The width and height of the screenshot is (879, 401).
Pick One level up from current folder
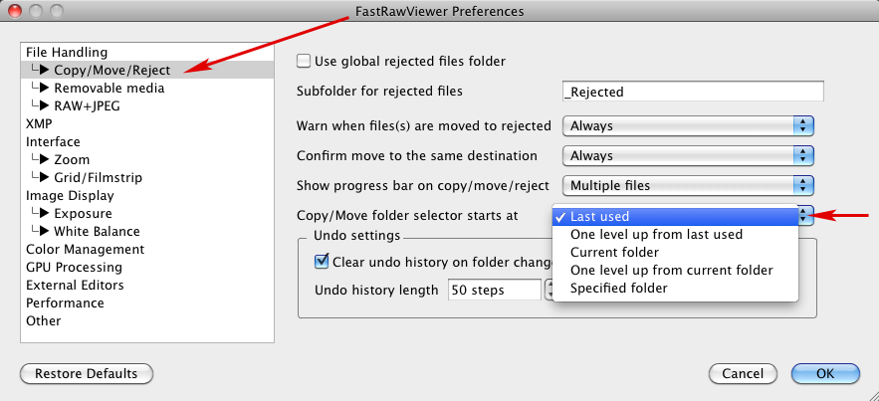(671, 271)
